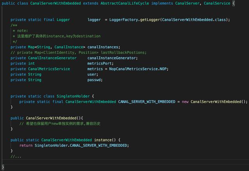
Task: Click NopCanalMetricsService.NOP value
Action: point(138,69)
